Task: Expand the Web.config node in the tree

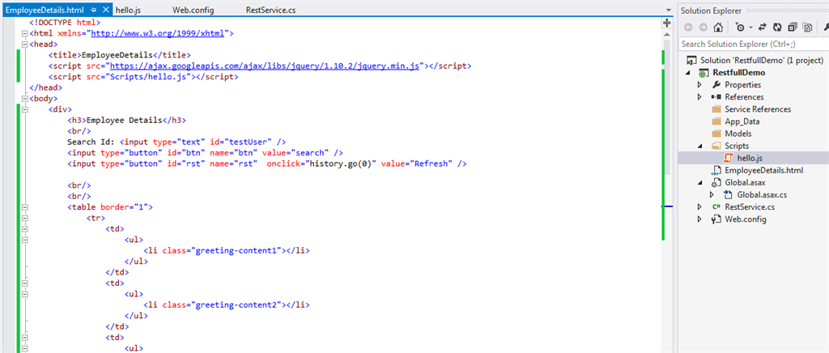Action: click(699, 219)
